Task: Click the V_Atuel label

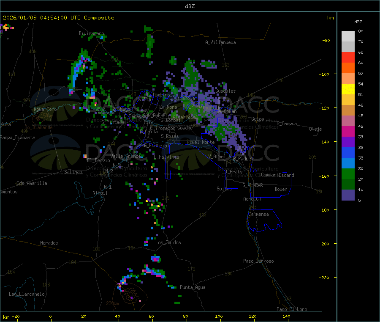Action: (x=217, y=157)
